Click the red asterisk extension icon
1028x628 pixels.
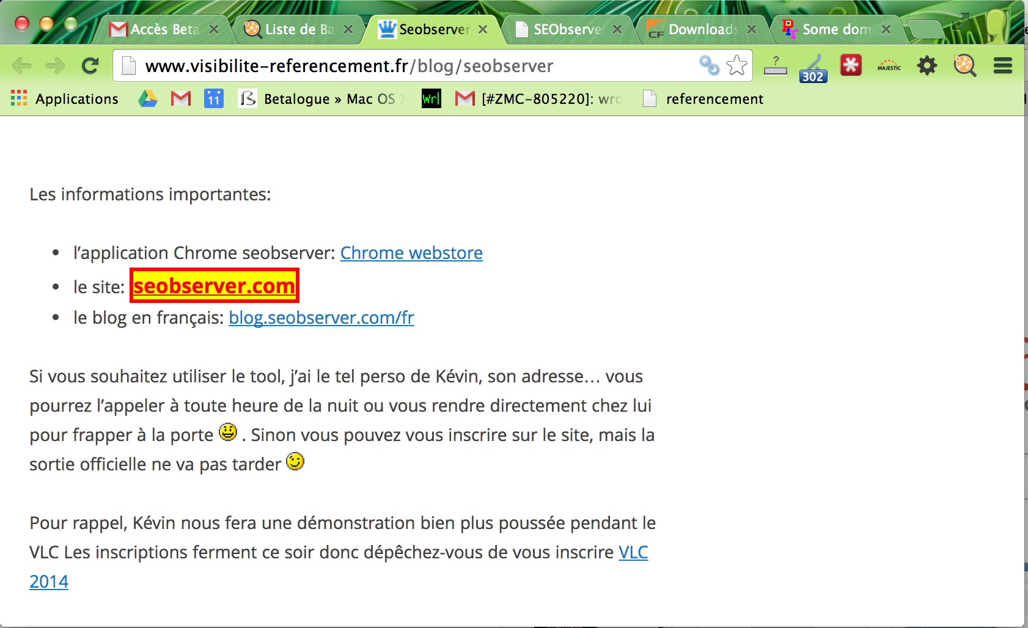coord(850,65)
